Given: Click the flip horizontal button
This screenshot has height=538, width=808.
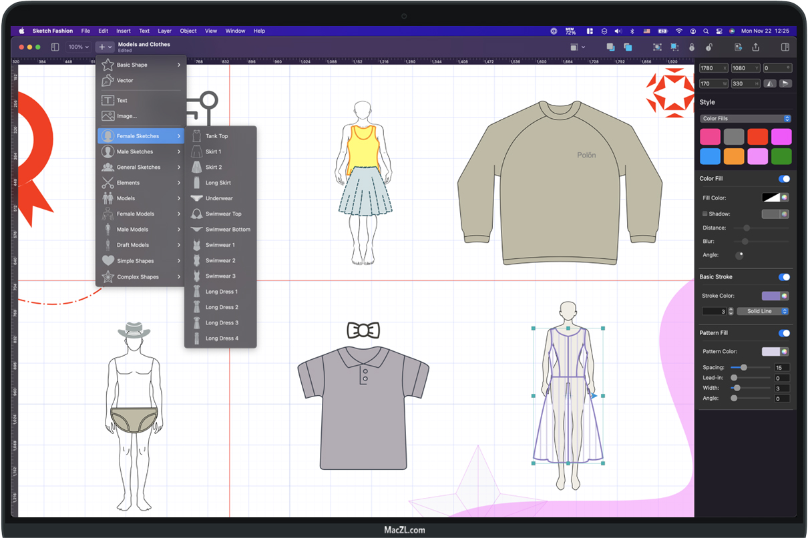Looking at the screenshot, I should [x=770, y=83].
